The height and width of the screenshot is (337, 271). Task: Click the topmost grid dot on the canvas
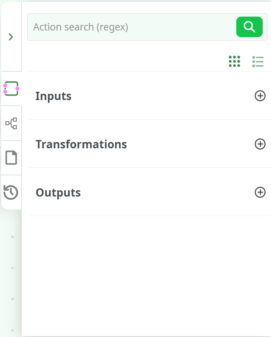coord(12,237)
